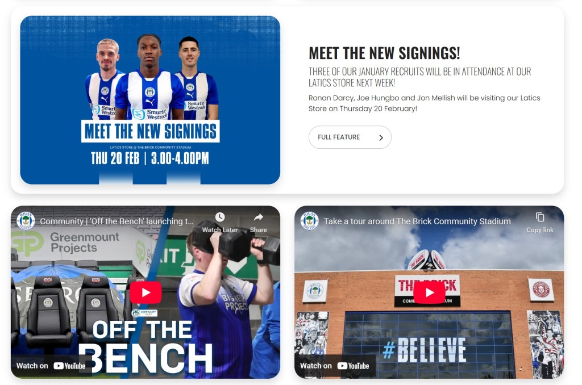Click the Copy link icon
Viewport: 582px width, 385px height.
(x=540, y=217)
